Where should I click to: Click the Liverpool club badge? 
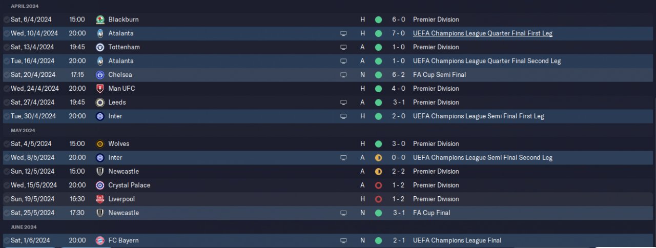tap(100, 199)
